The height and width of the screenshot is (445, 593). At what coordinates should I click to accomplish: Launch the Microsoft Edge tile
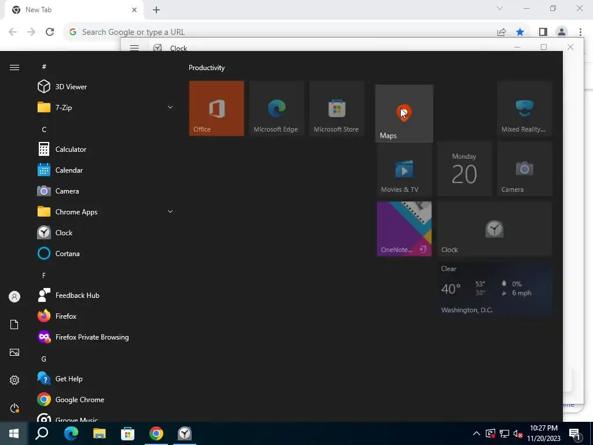(276, 108)
